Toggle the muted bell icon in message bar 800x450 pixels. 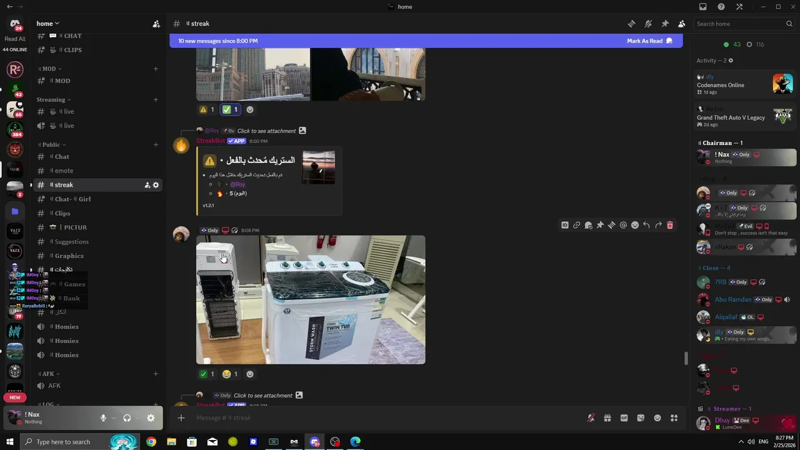pyautogui.click(x=591, y=418)
